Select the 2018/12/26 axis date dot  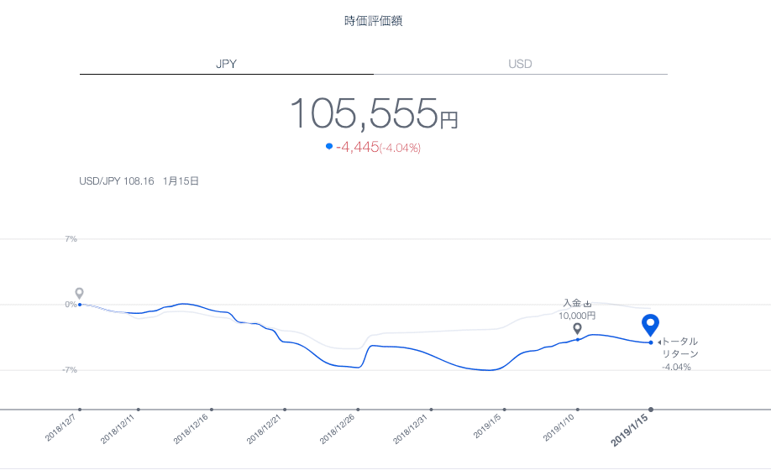click(358, 410)
